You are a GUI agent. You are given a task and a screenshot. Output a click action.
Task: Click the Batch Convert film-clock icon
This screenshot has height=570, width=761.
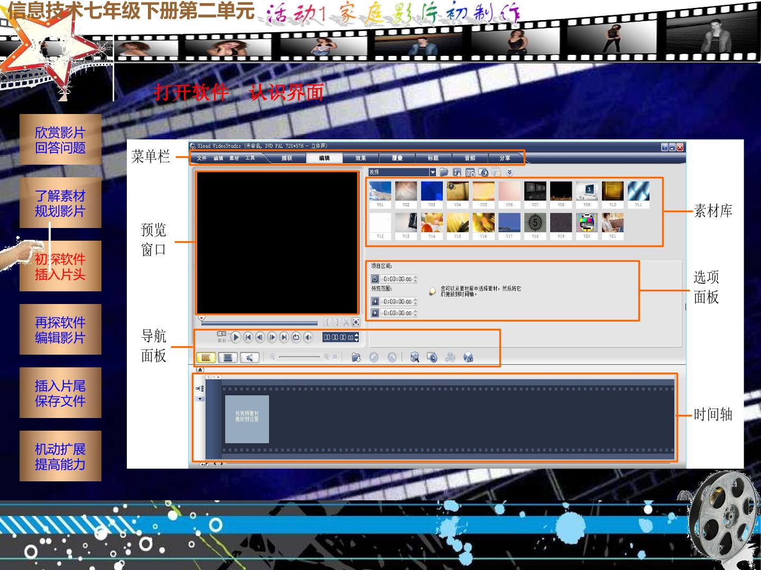432,358
